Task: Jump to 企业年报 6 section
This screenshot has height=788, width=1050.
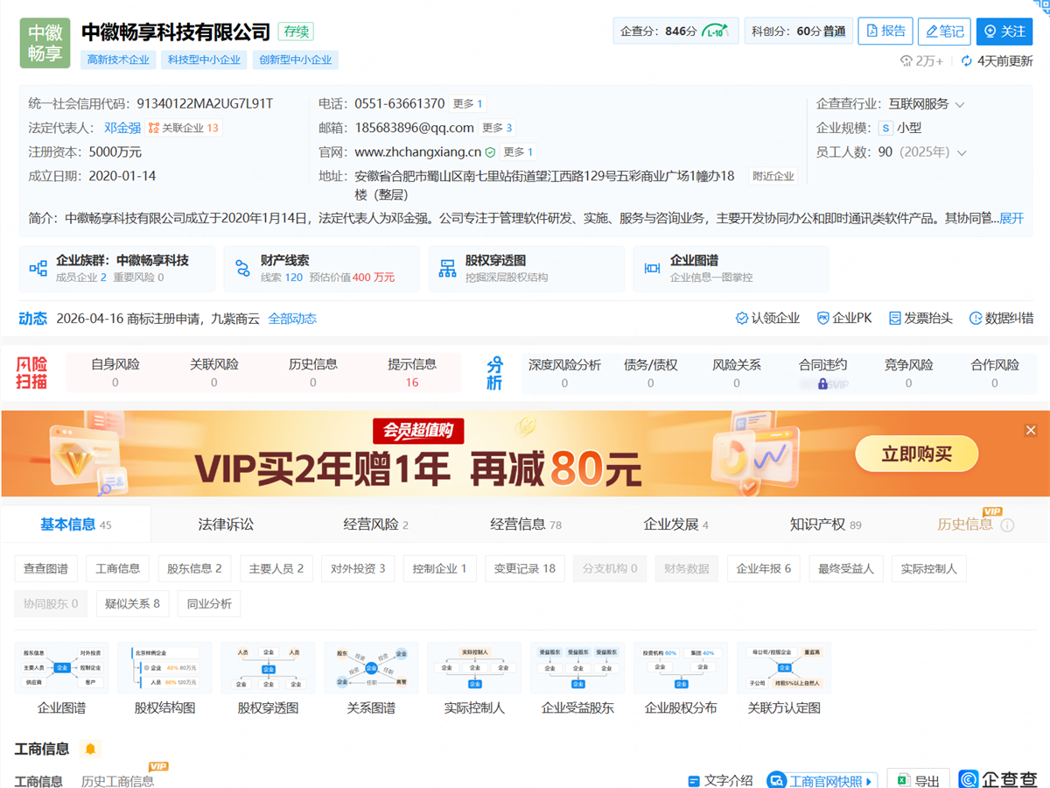Action: tap(764, 568)
